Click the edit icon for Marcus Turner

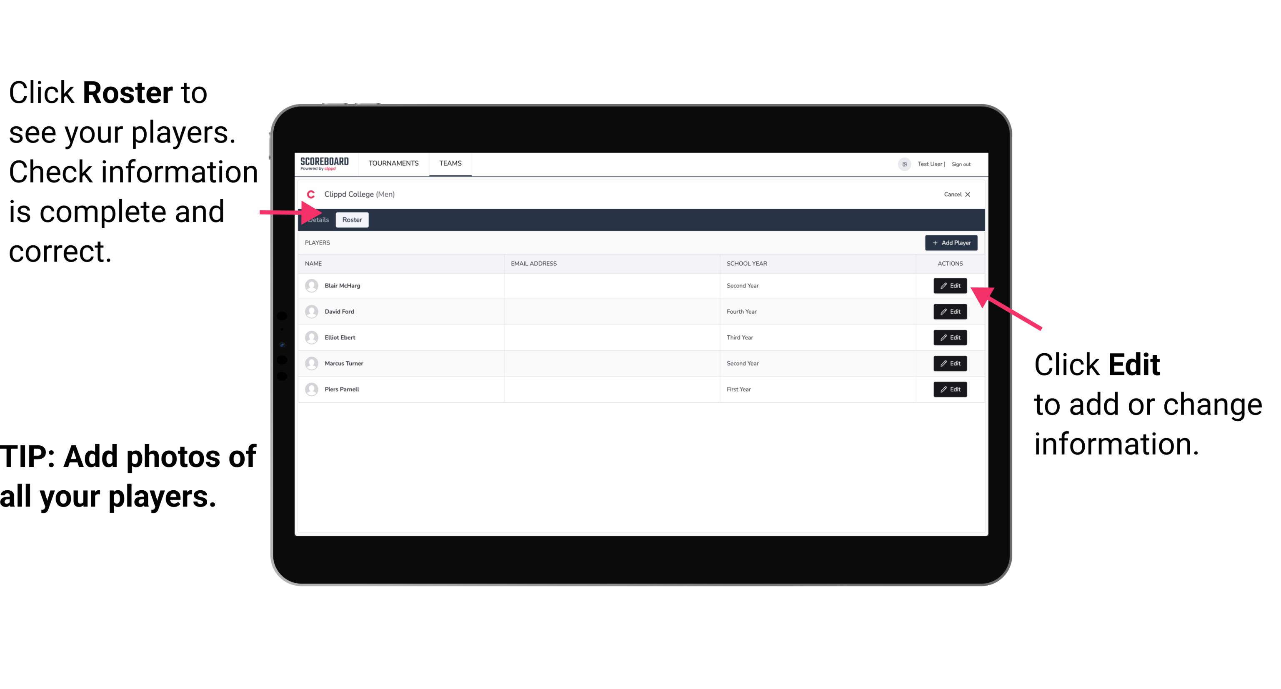pos(949,363)
